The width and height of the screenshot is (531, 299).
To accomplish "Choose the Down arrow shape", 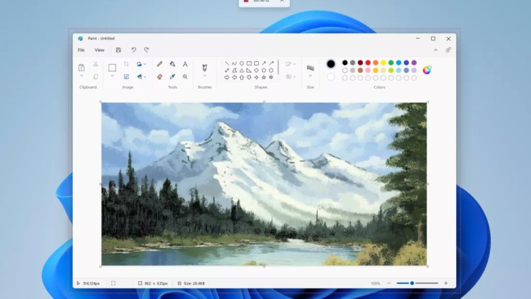I will pos(249,77).
